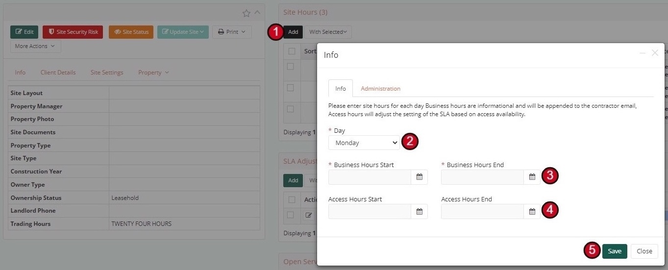Click the edit pencil icon in SLA row
Image resolution: width=668 pixels, height=270 pixels.
pyautogui.click(x=308, y=215)
